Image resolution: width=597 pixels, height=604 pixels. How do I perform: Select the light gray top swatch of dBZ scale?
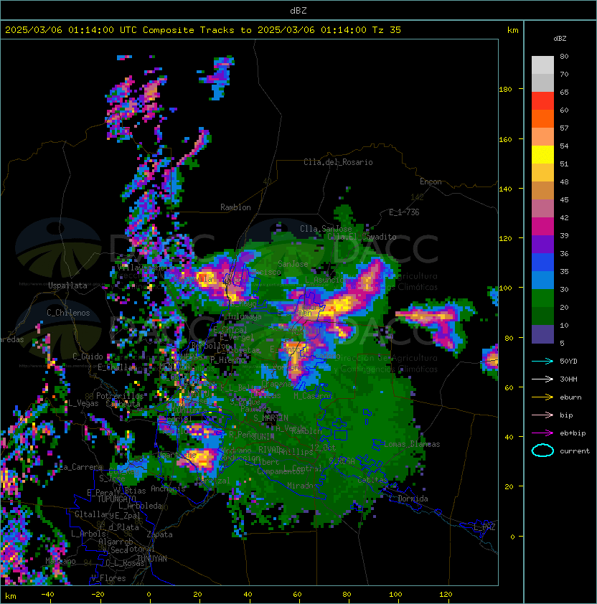pyautogui.click(x=542, y=65)
